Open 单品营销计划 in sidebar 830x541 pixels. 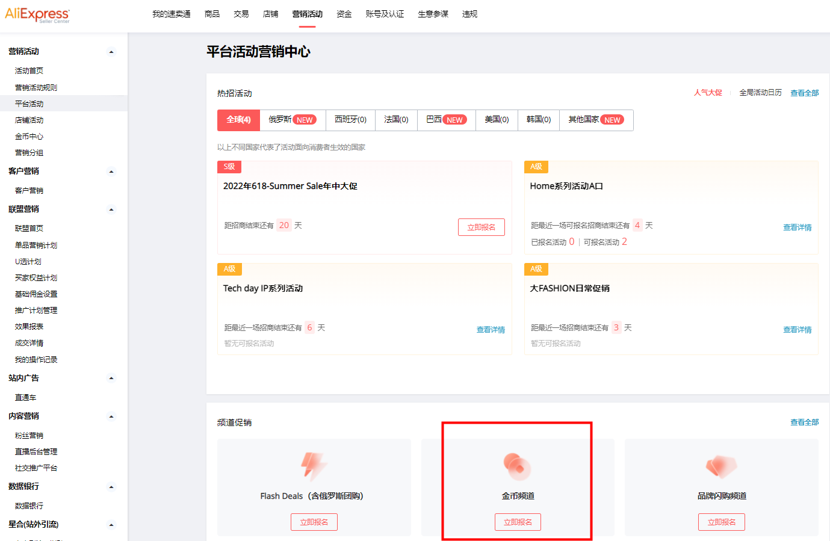tap(36, 246)
